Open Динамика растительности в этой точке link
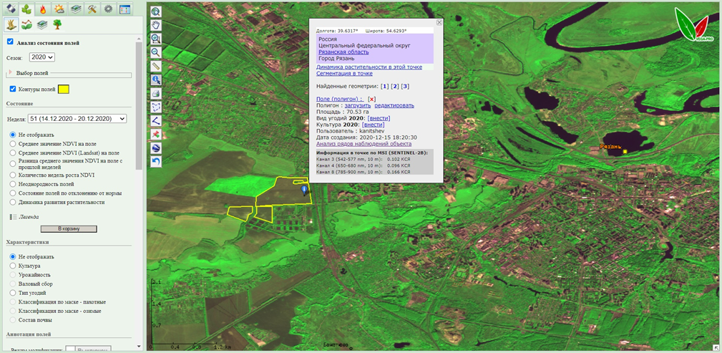This screenshot has width=722, height=353. pos(369,67)
